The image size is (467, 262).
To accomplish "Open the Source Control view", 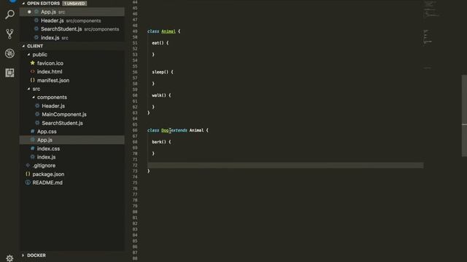I will [9, 34].
